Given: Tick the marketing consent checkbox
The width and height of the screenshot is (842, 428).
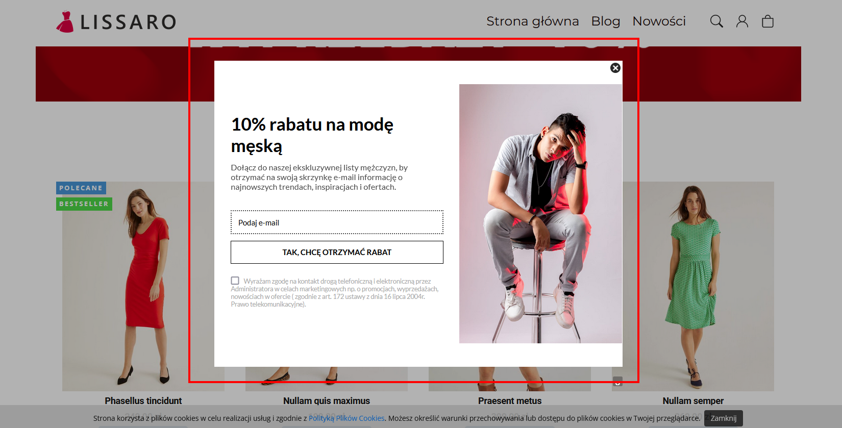Looking at the screenshot, I should pos(235,281).
